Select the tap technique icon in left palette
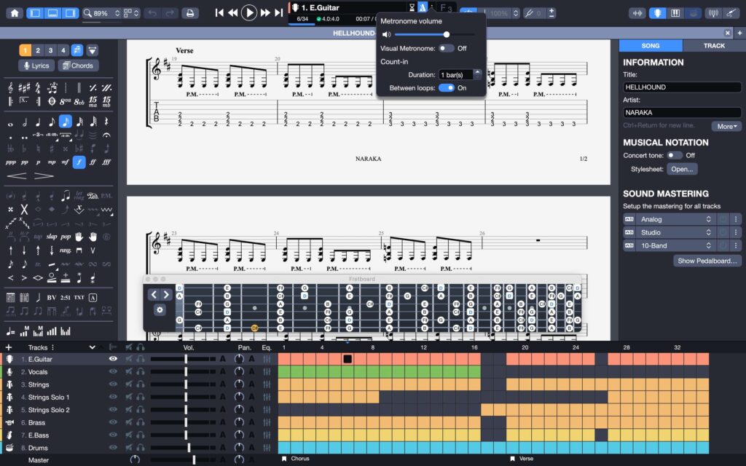The width and height of the screenshot is (746, 466). 38,237
